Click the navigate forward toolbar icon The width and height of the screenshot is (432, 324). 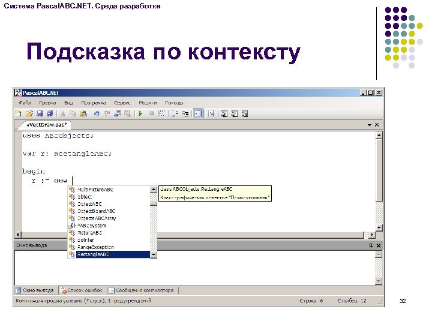click(x=128, y=113)
